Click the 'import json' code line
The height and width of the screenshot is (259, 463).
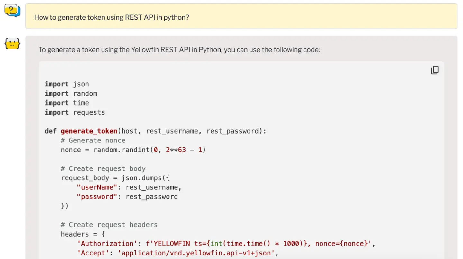(x=67, y=84)
